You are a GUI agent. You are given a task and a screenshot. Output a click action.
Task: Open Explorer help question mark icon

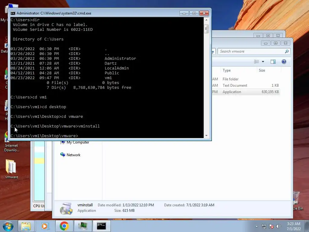(284, 62)
